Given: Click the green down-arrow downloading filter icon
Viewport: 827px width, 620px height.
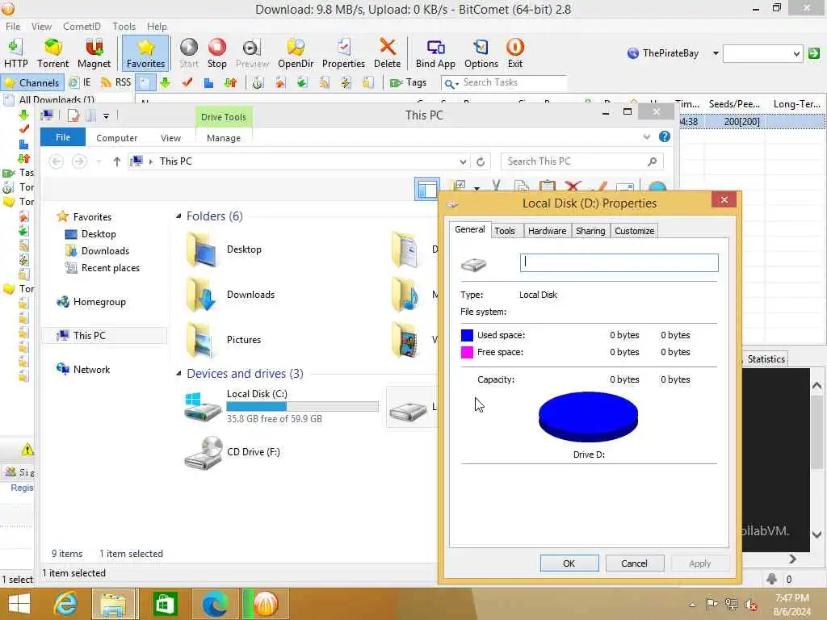Looking at the screenshot, I should [x=166, y=83].
